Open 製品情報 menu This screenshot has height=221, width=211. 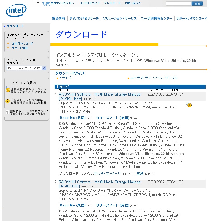[x=58, y=19]
